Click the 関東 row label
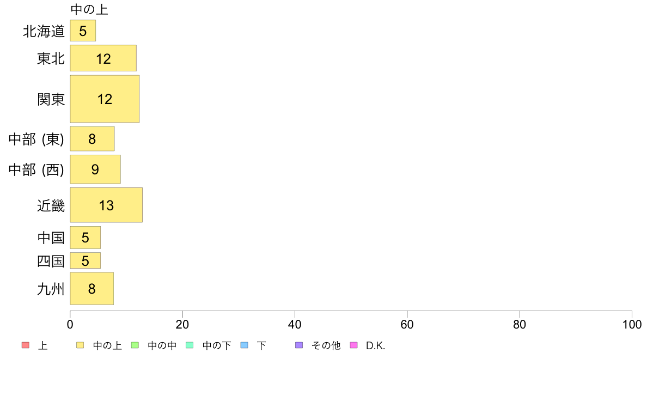 (51, 99)
